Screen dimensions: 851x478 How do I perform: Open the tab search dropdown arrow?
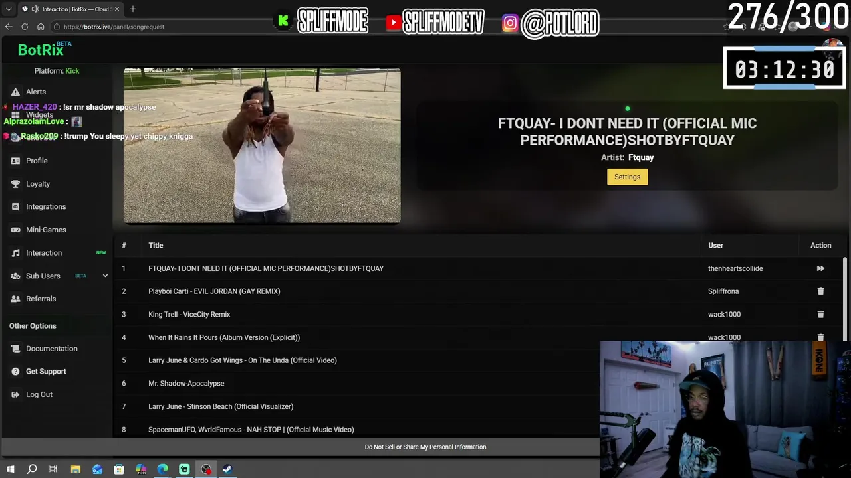pyautogui.click(x=9, y=9)
